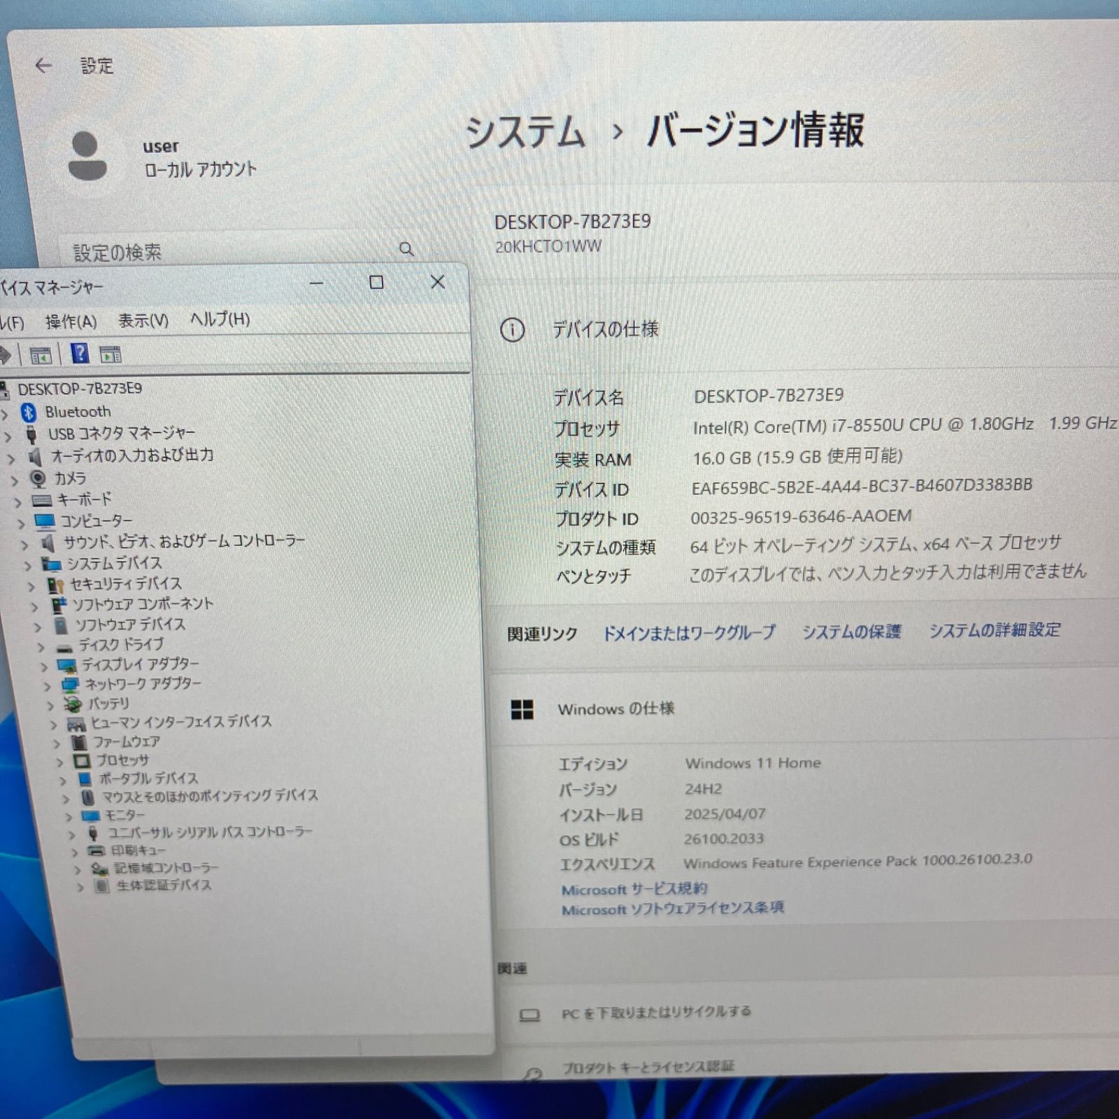Click the version value 24H2
The image size is (1119, 1119).
pos(703,789)
